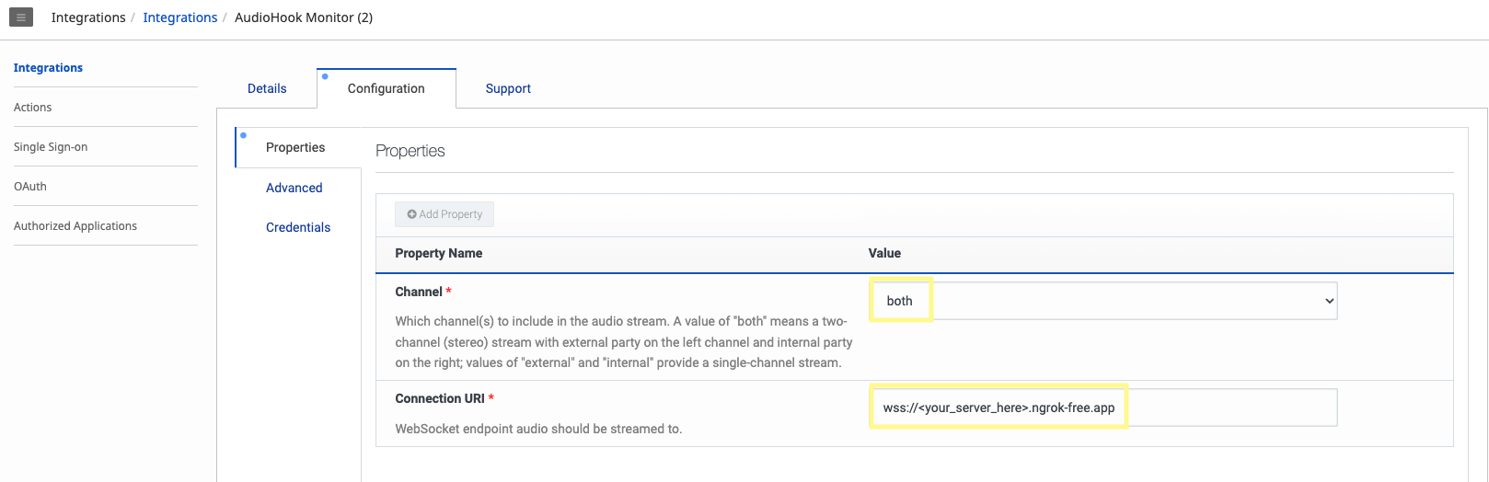Viewport: 1489px width, 482px height.
Task: Open Integrations in the left sidebar
Action: point(48,68)
